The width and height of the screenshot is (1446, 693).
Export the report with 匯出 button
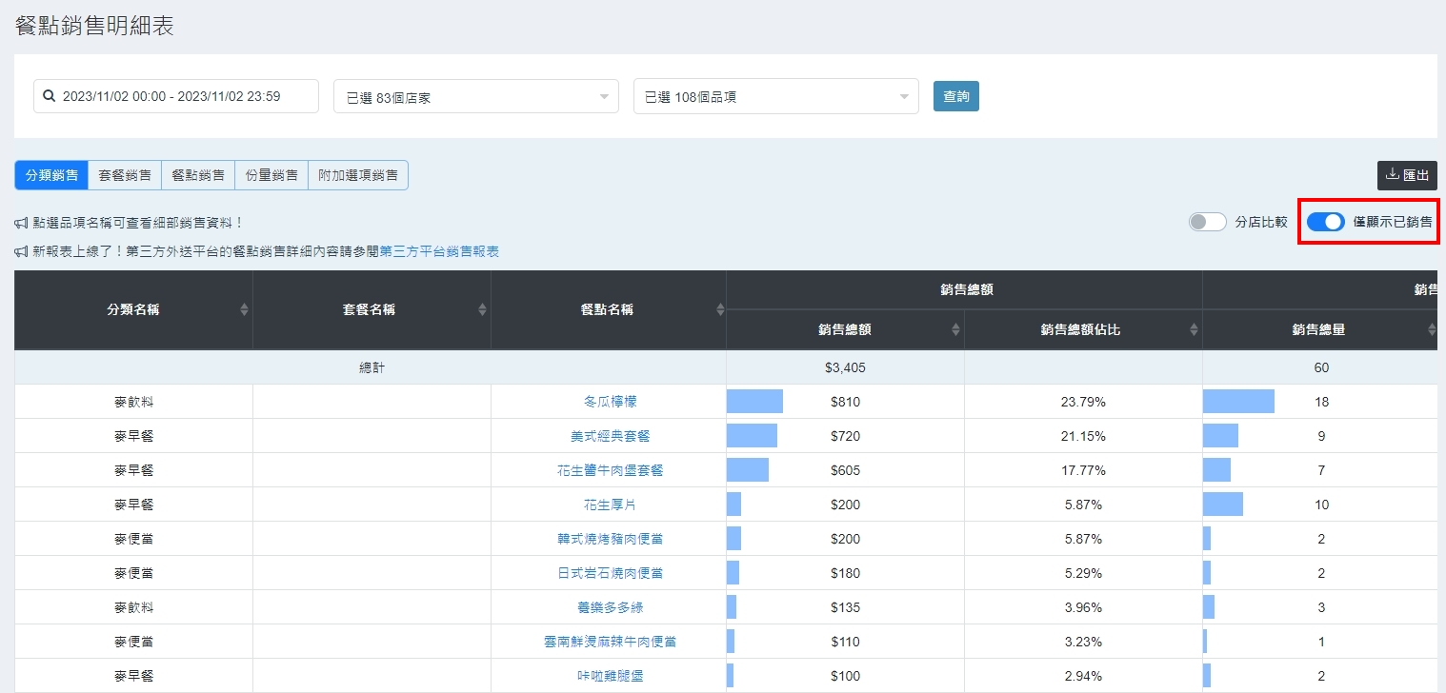pyautogui.click(x=1407, y=175)
